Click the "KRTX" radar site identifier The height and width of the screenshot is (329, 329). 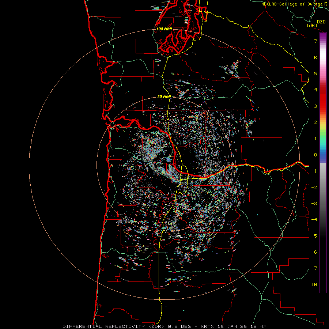(207, 326)
